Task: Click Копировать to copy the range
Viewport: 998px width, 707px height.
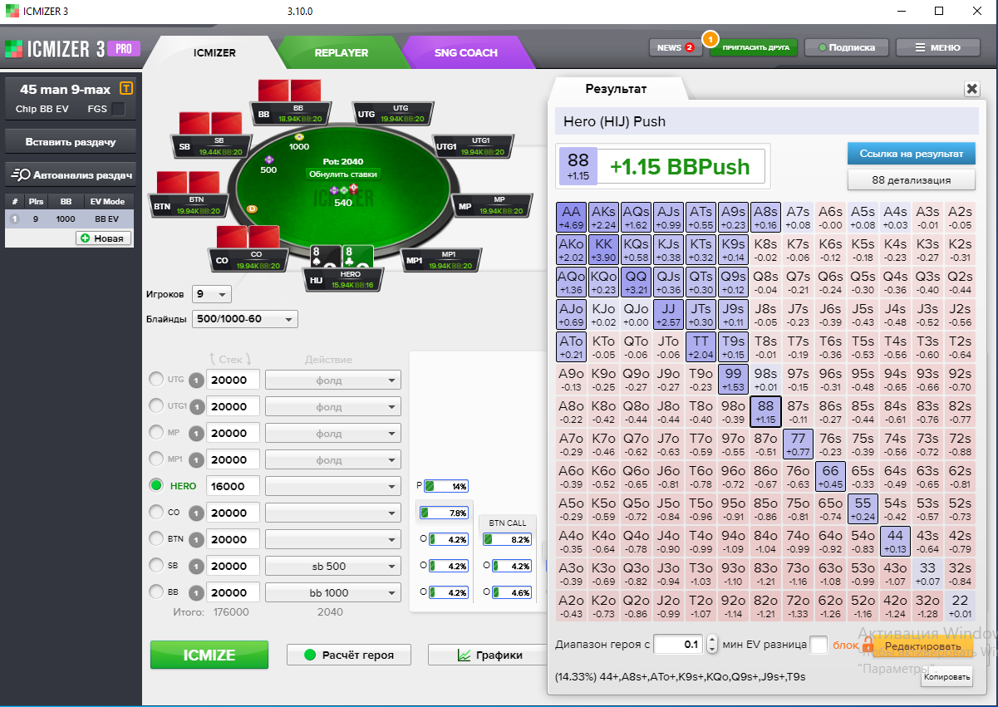Action: 946,677
